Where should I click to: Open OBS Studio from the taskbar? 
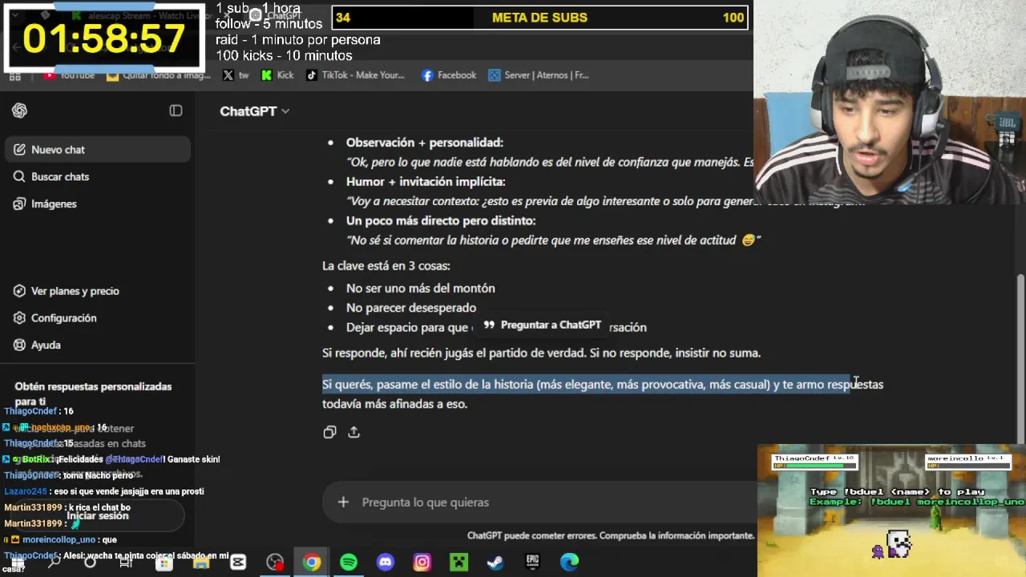(x=275, y=563)
